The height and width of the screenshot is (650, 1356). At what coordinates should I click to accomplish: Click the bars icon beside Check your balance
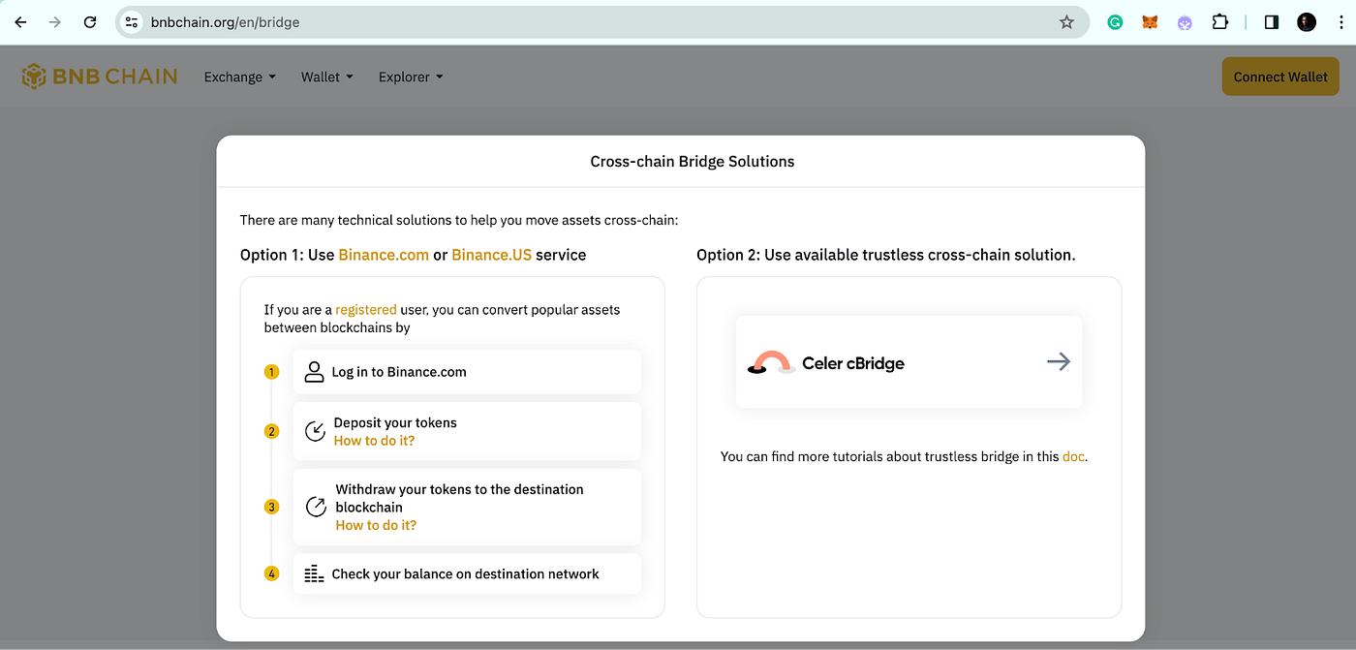tap(314, 573)
